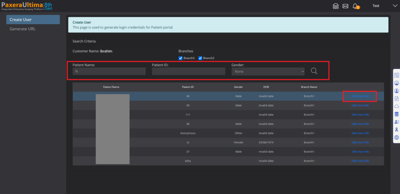Image resolution: width=400 pixels, height=194 pixels.
Task: Click Edit User Info for Anonymous patient
Action: 360,133
